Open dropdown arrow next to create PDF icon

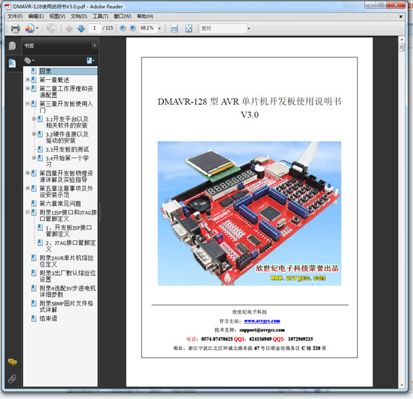[37, 28]
